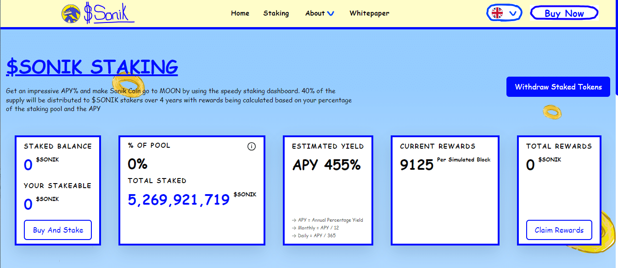Screen dimensions: 618x268
Task: Select the total staked value 5,269,921,719
Action: tap(179, 200)
